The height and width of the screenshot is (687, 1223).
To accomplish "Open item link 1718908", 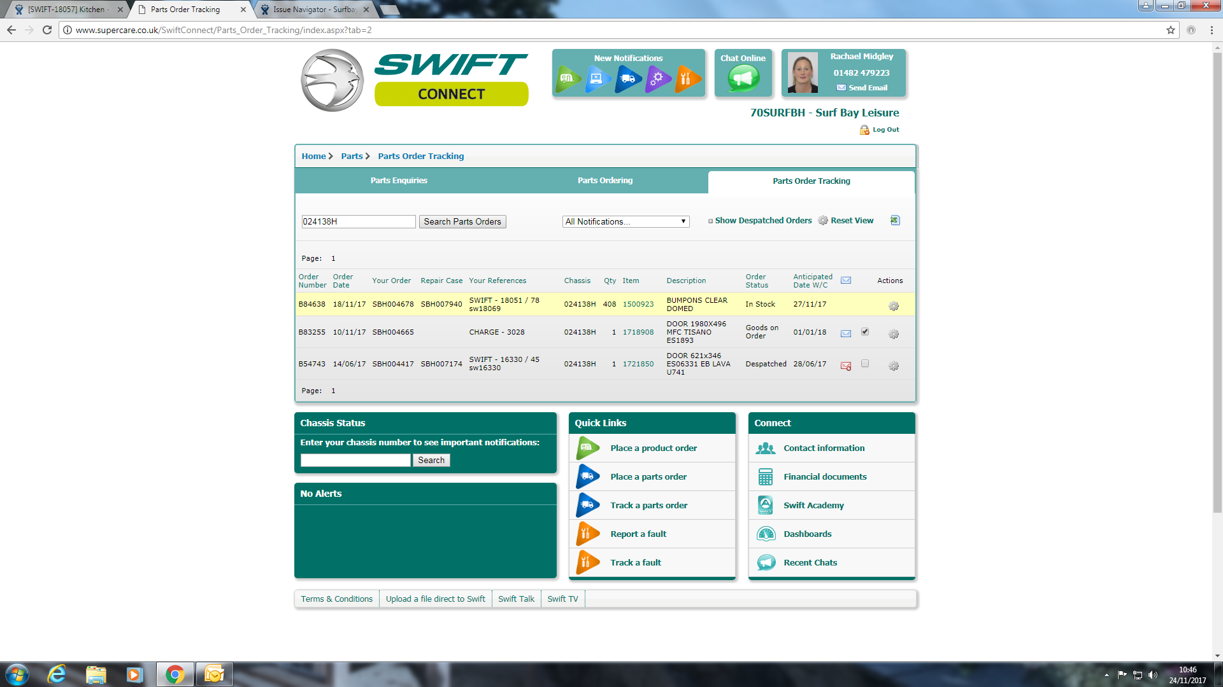I will (638, 332).
